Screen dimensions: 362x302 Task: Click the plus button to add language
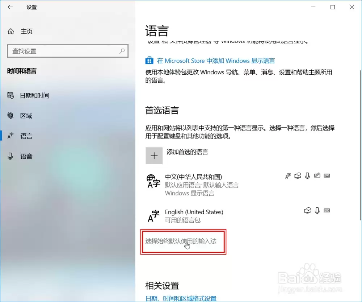coord(154,156)
